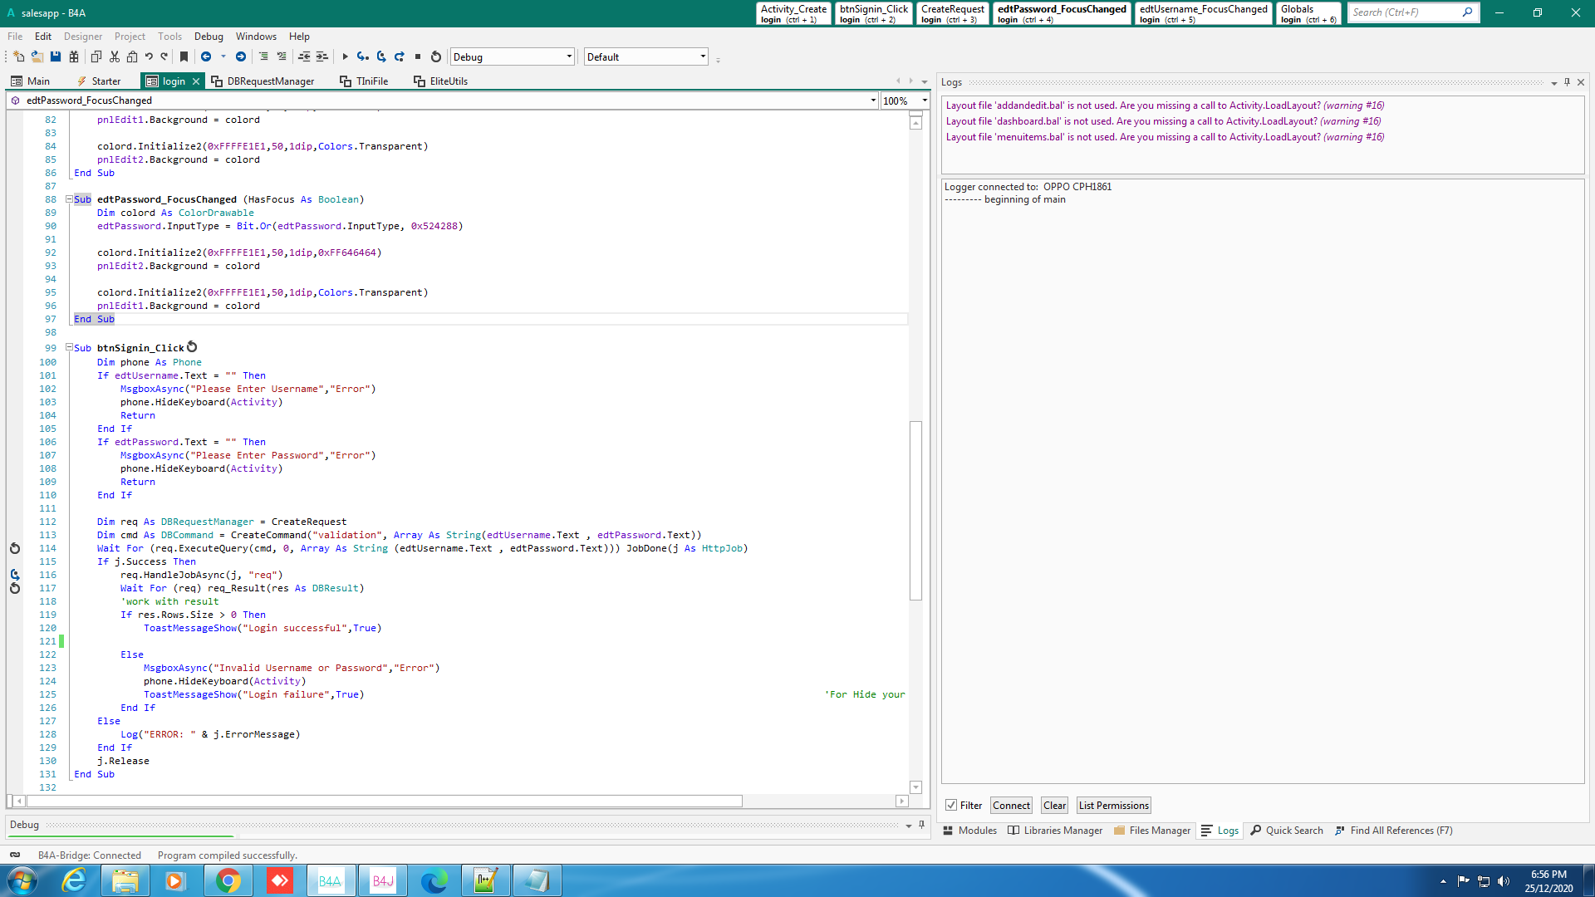Click the Undo toolbar icon

(149, 57)
